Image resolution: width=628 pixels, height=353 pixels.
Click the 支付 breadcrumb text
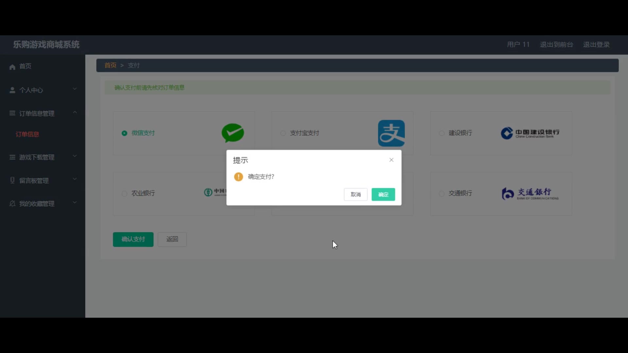coord(133,65)
